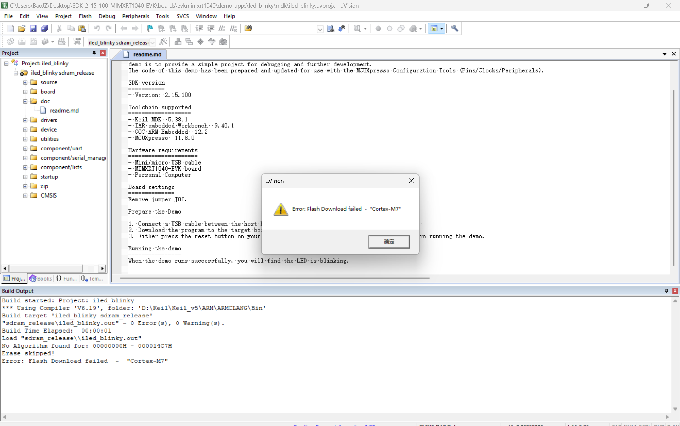Download code to flash using the LOAD icon

pyautogui.click(x=77, y=41)
